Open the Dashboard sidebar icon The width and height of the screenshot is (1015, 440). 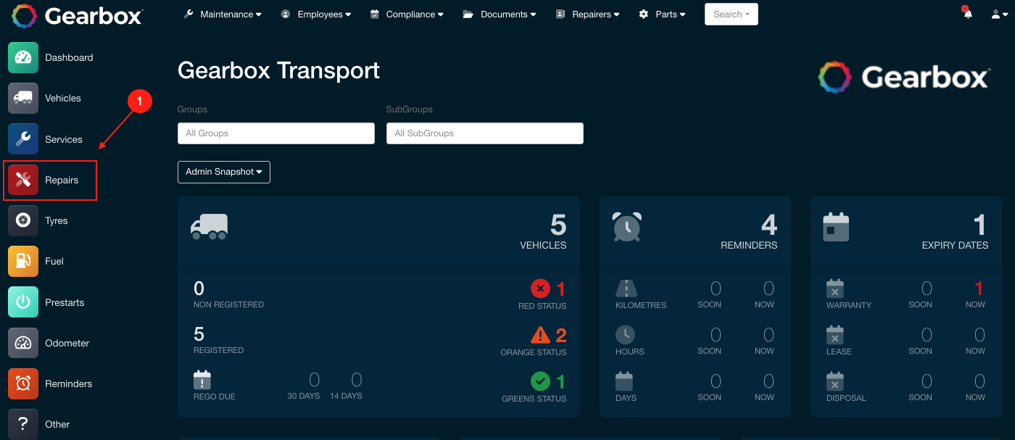[x=23, y=57]
